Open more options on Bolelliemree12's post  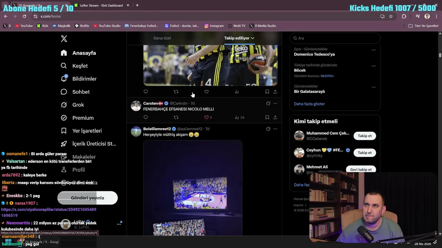coord(275,129)
